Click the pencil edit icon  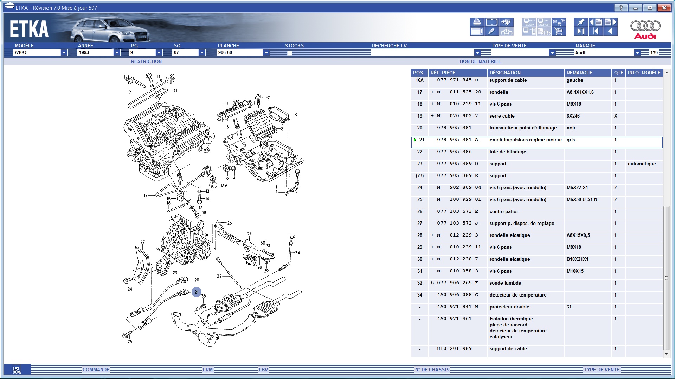coord(491,31)
